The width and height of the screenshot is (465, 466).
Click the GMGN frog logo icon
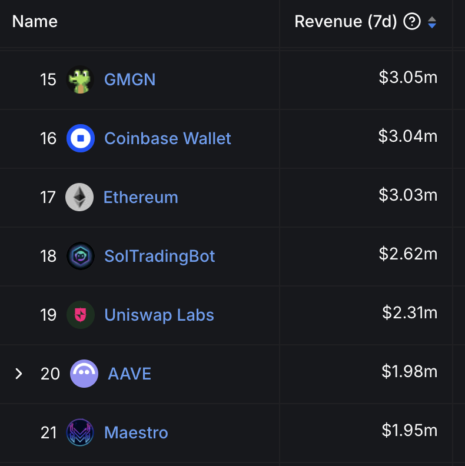[x=80, y=79]
